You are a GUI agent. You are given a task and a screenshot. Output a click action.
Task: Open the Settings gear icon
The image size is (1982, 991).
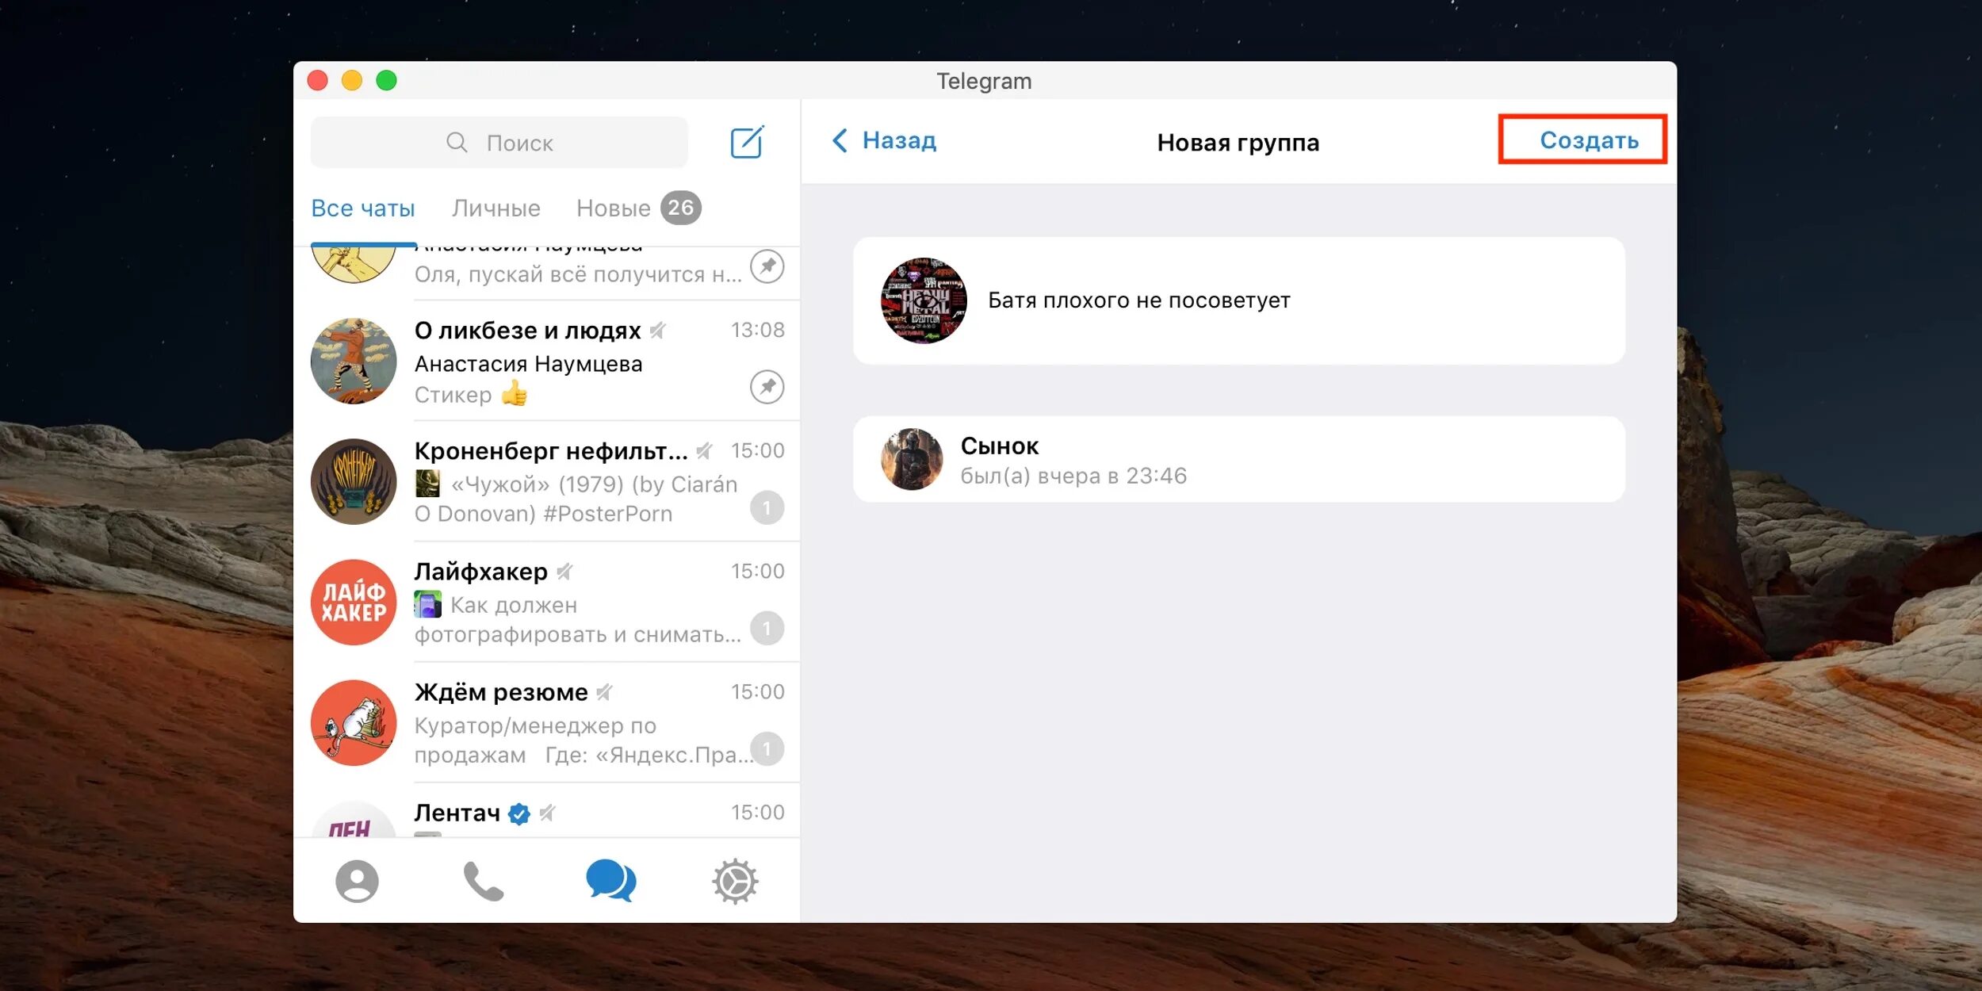point(735,881)
